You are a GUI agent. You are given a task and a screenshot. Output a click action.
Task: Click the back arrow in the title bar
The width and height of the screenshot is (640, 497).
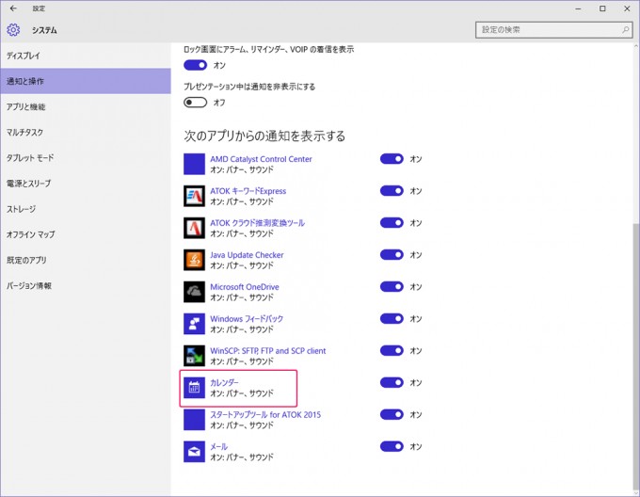coord(13,8)
